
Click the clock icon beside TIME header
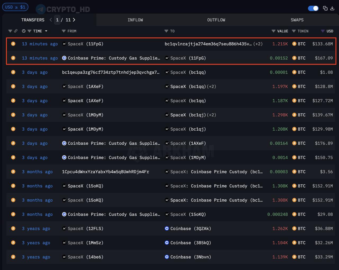[24, 31]
